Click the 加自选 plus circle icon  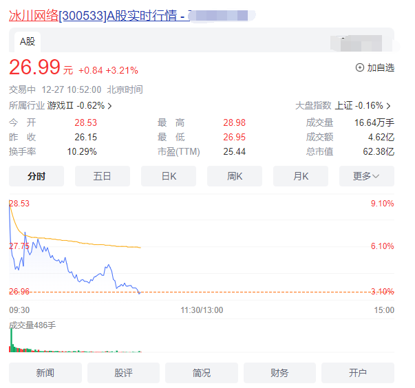click(359, 67)
